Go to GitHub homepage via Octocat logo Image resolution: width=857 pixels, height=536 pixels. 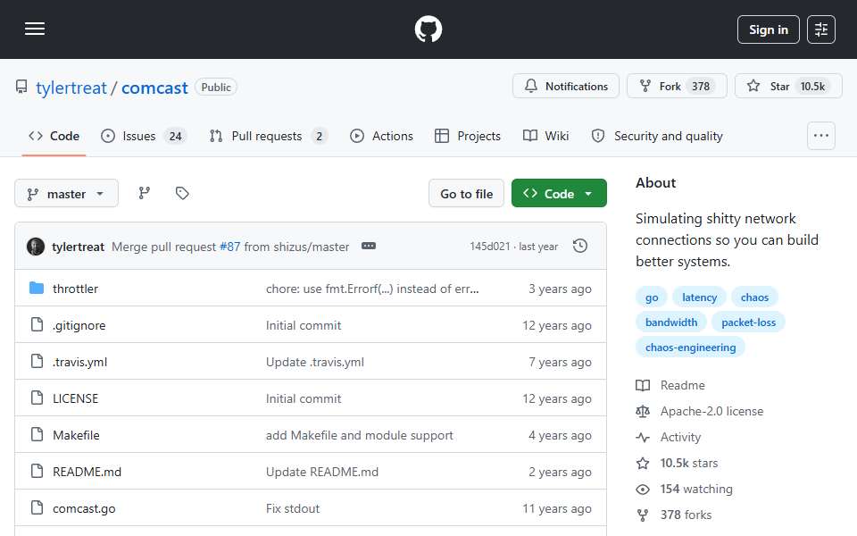click(x=428, y=29)
